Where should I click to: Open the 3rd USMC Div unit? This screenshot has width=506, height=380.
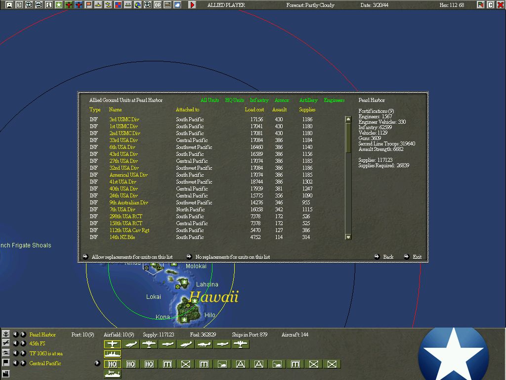click(124, 119)
